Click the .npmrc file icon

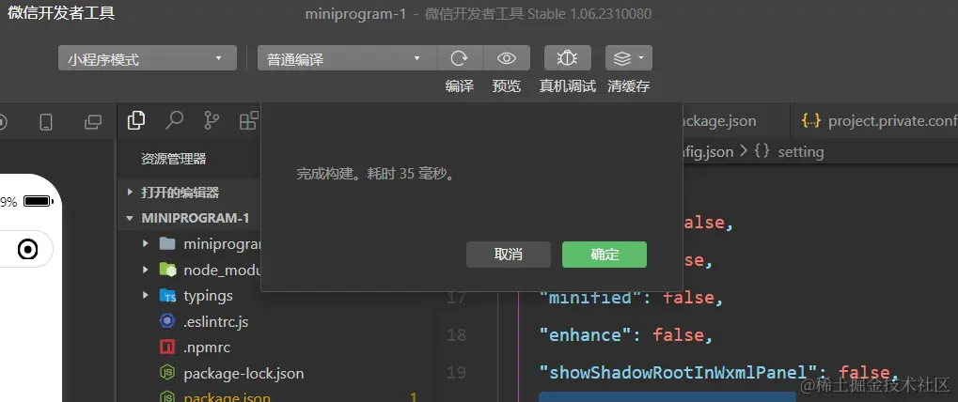(167, 348)
